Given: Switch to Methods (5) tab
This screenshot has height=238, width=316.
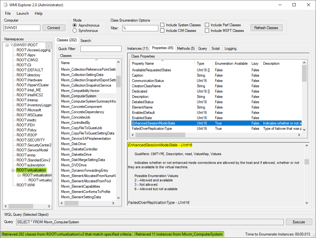Looking at the screenshot, I should (x=186, y=48).
